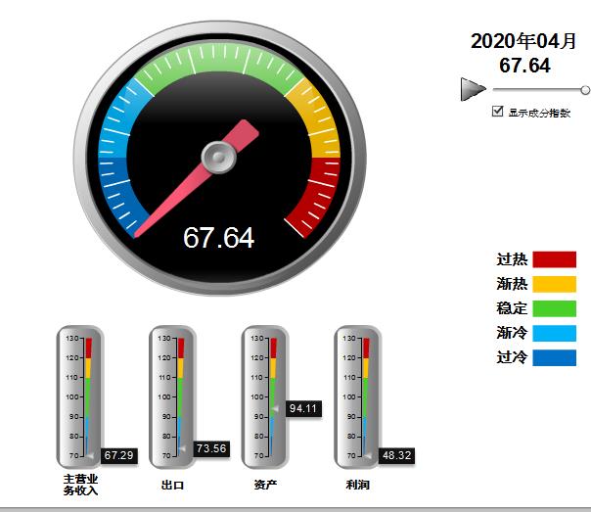Click the light blue 渐冷 legend swatch

click(x=554, y=333)
